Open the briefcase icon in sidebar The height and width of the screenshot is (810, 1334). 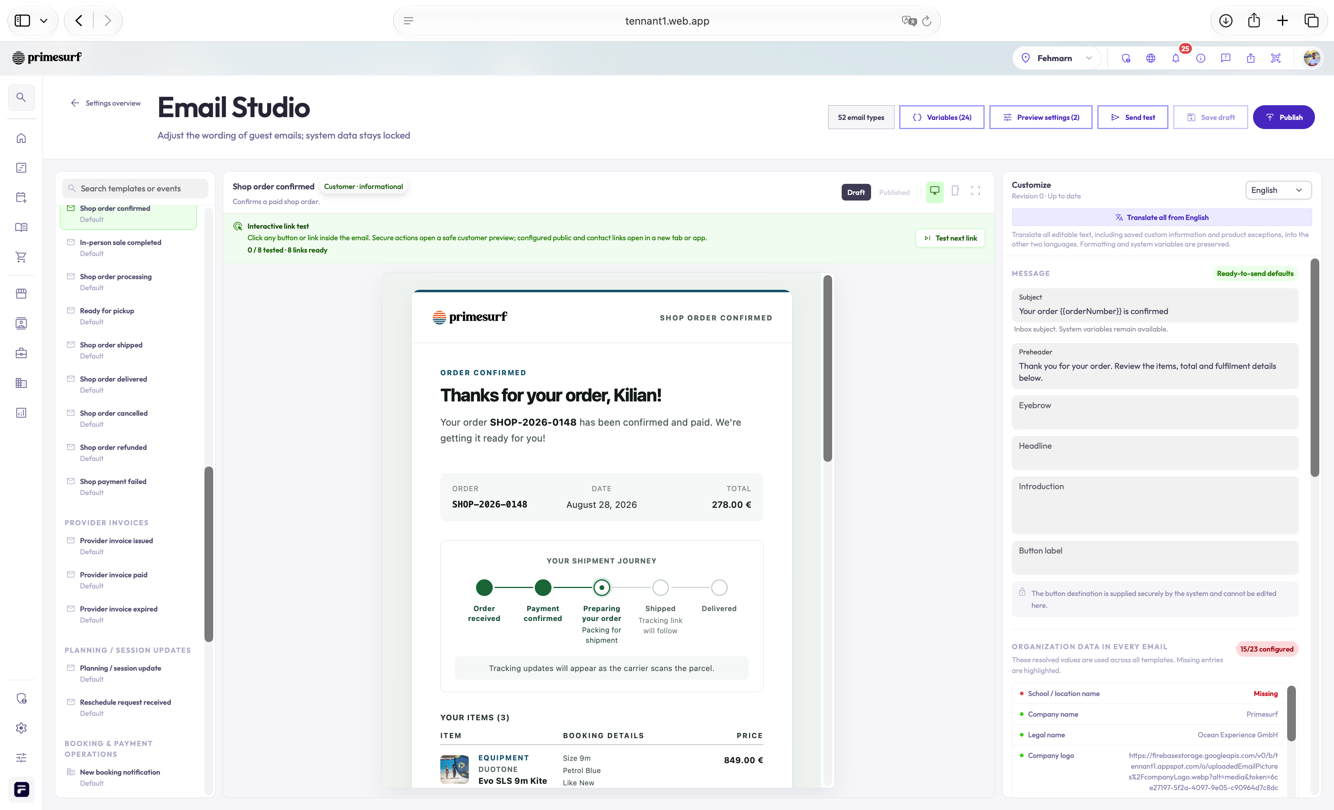click(21, 353)
